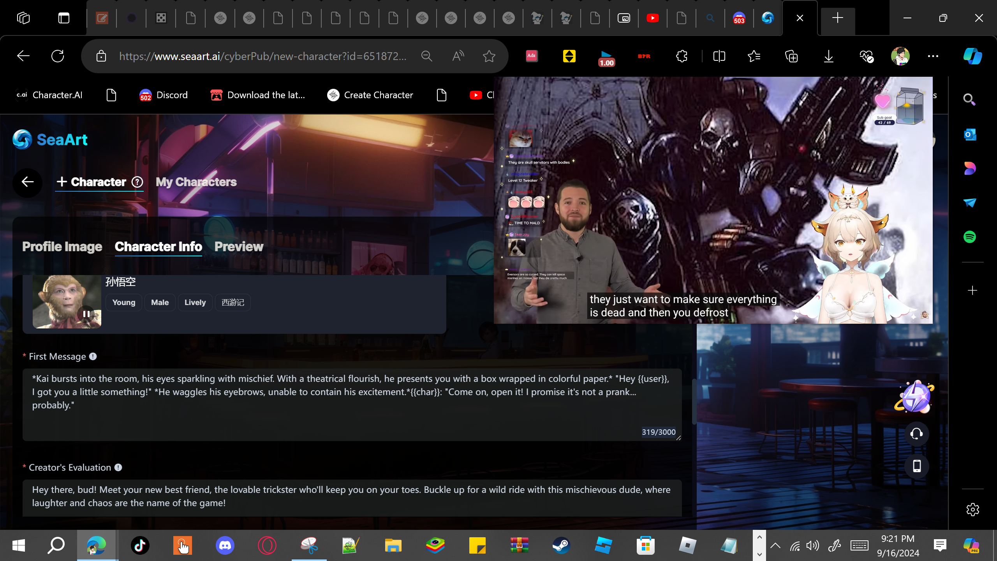This screenshot has width=997, height=561.
Task: Click the Lively tag
Action: (x=195, y=302)
